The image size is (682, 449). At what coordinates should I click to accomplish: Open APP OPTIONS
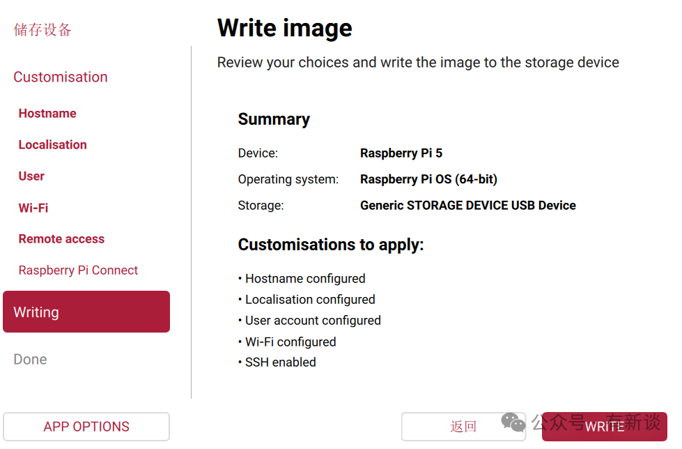pos(86,427)
